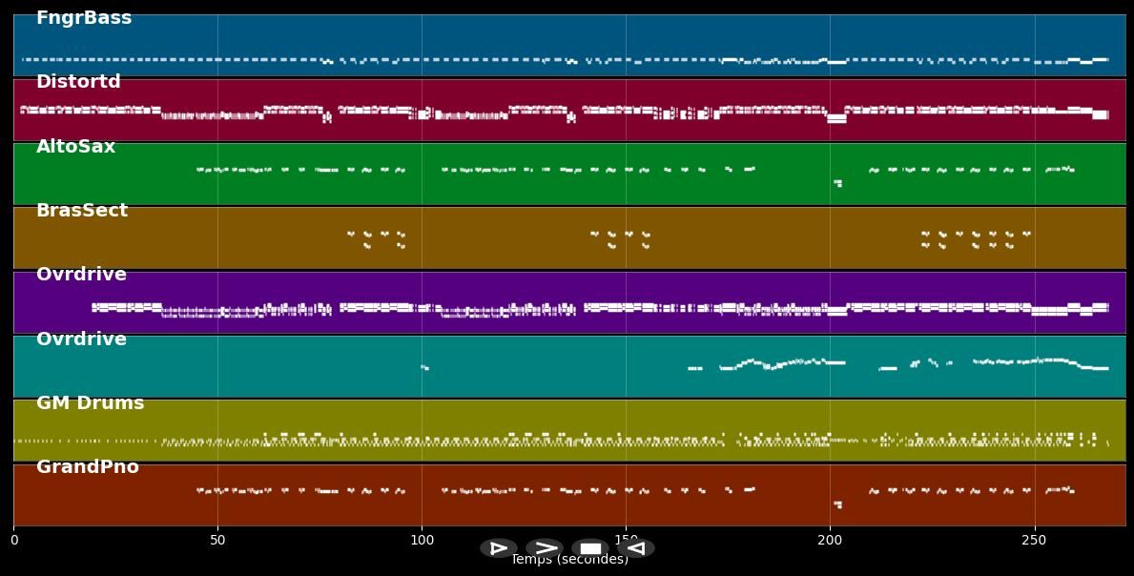Select the BrasSect track label
Viewport: 1134px width, 576px height.
(82, 211)
